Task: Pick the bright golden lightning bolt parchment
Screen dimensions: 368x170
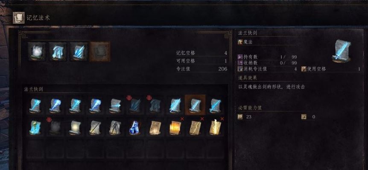Action: pos(215,127)
